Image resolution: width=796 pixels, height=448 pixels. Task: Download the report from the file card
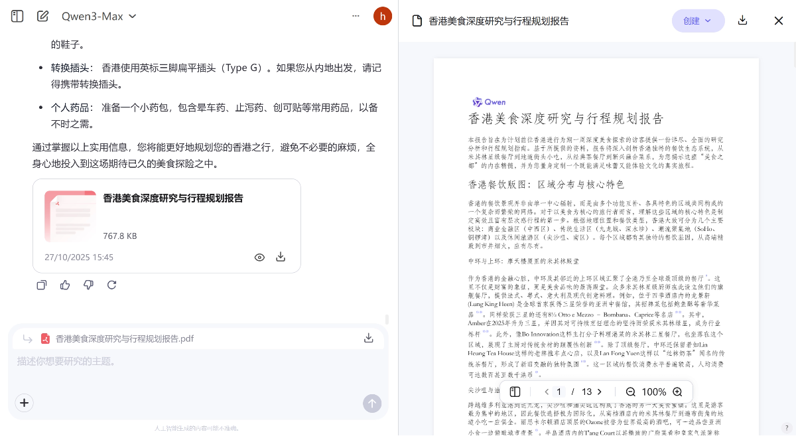click(x=281, y=257)
